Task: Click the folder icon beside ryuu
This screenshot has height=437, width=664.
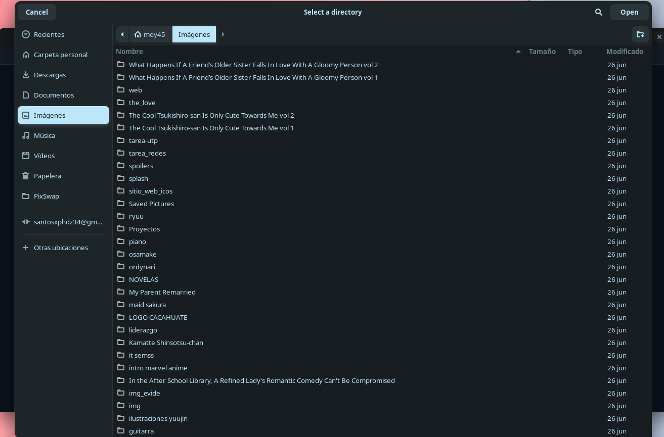Action: point(121,216)
